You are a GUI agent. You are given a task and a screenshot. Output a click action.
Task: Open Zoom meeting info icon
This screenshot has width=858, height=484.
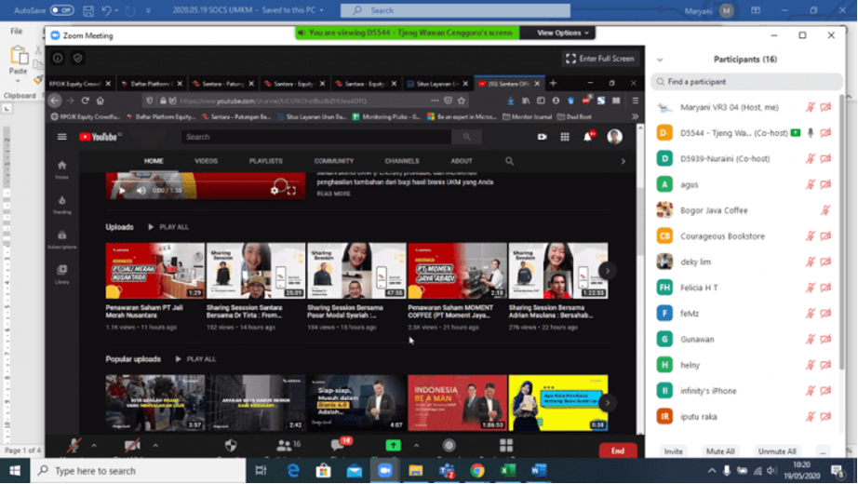[x=58, y=58]
